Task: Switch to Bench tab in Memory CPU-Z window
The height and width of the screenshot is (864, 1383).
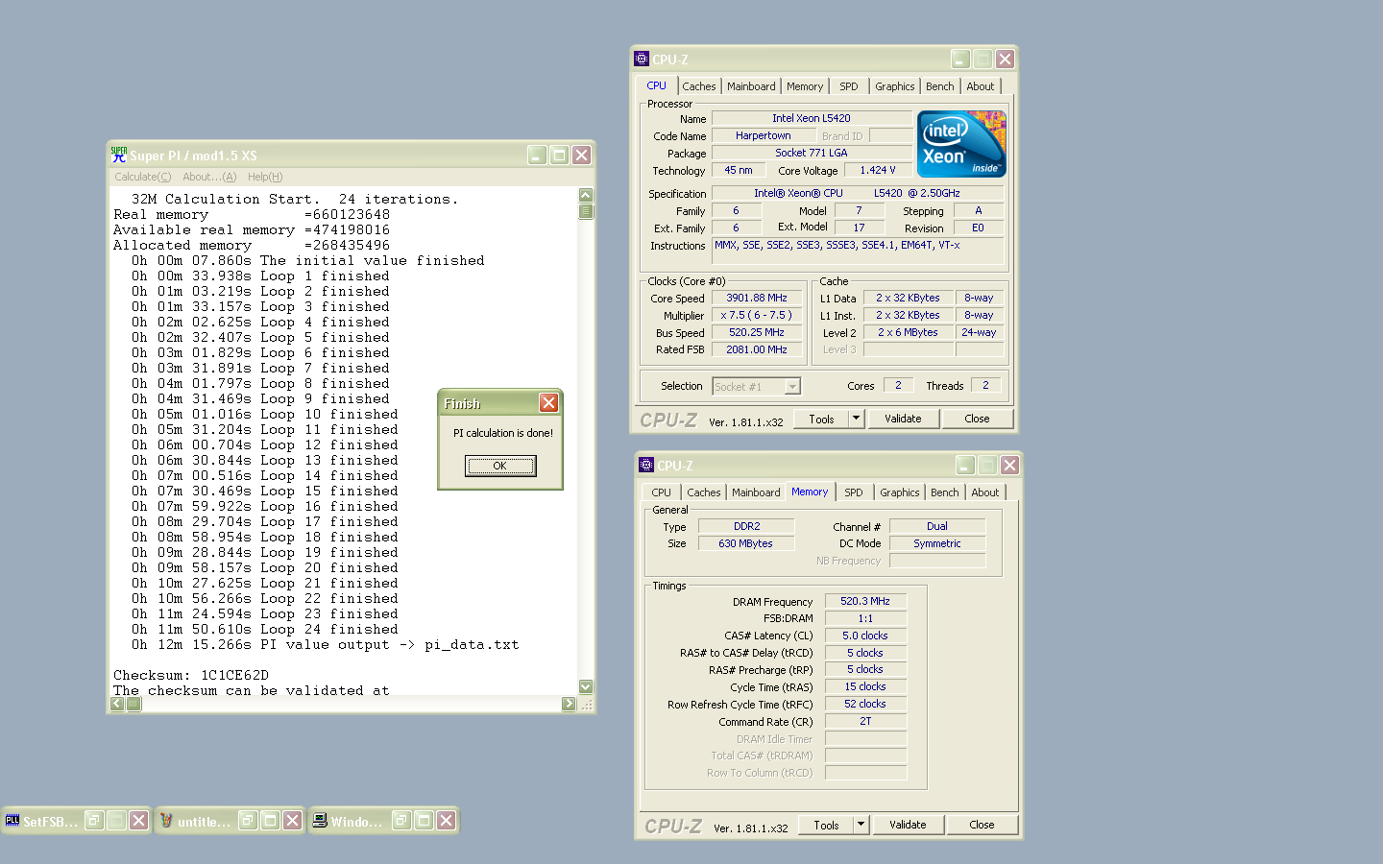Action: (945, 492)
